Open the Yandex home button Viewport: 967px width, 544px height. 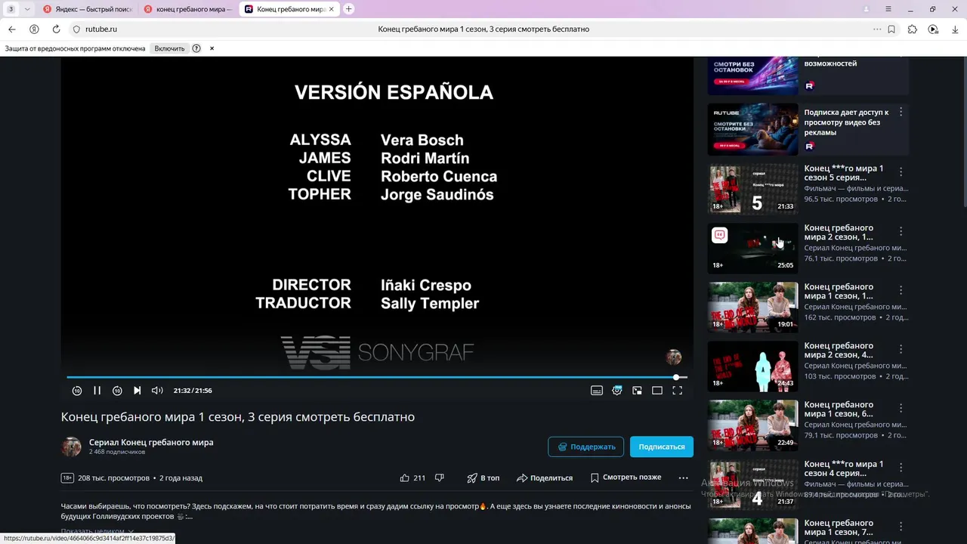click(x=34, y=29)
